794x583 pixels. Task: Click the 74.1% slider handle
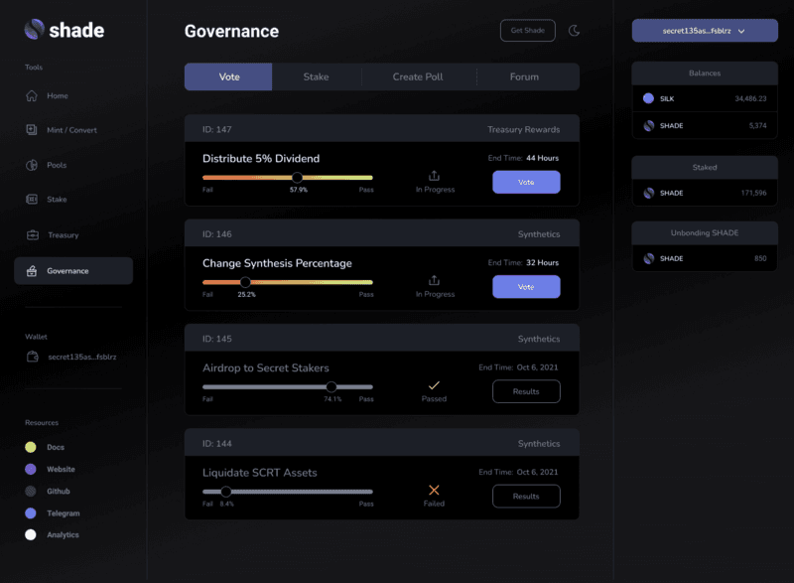tap(331, 387)
